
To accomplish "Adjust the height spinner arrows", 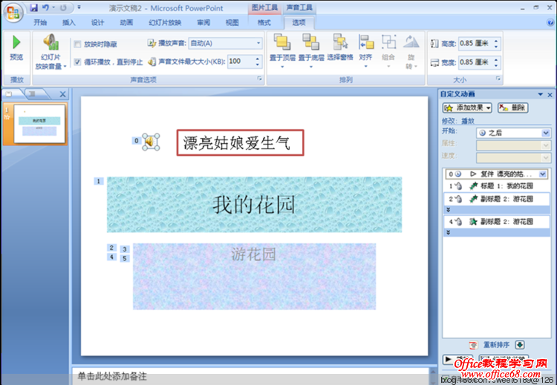I will (496, 43).
